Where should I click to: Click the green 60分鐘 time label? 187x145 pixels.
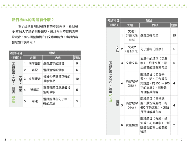click(111, 98)
